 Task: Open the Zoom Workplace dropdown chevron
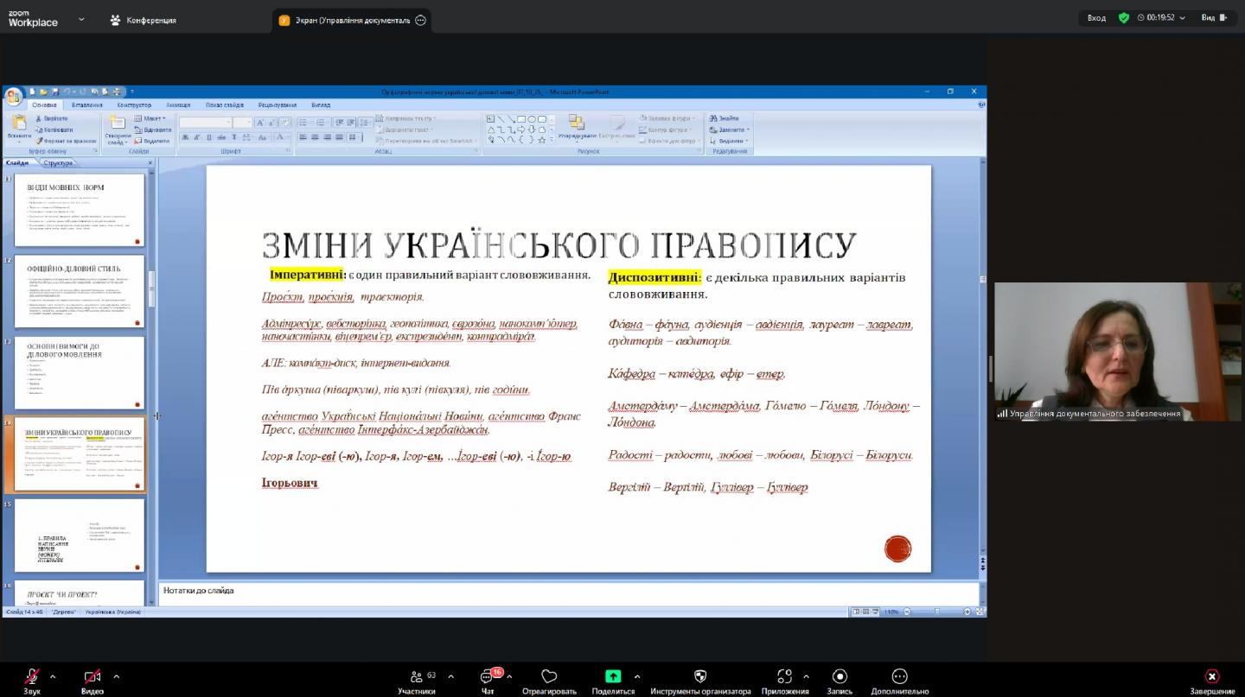[x=81, y=18]
